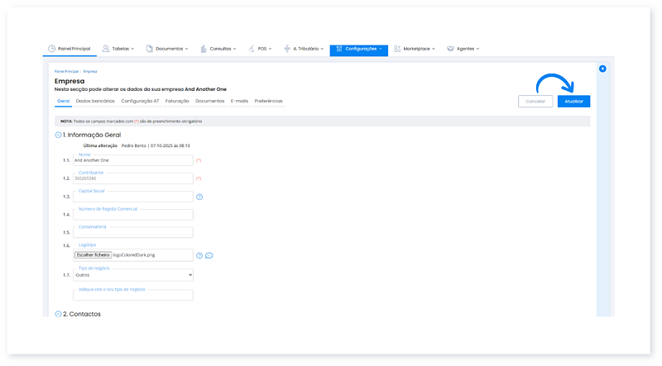Click the Painel Principal dashboard icon
The width and height of the screenshot is (662, 366).
click(52, 49)
